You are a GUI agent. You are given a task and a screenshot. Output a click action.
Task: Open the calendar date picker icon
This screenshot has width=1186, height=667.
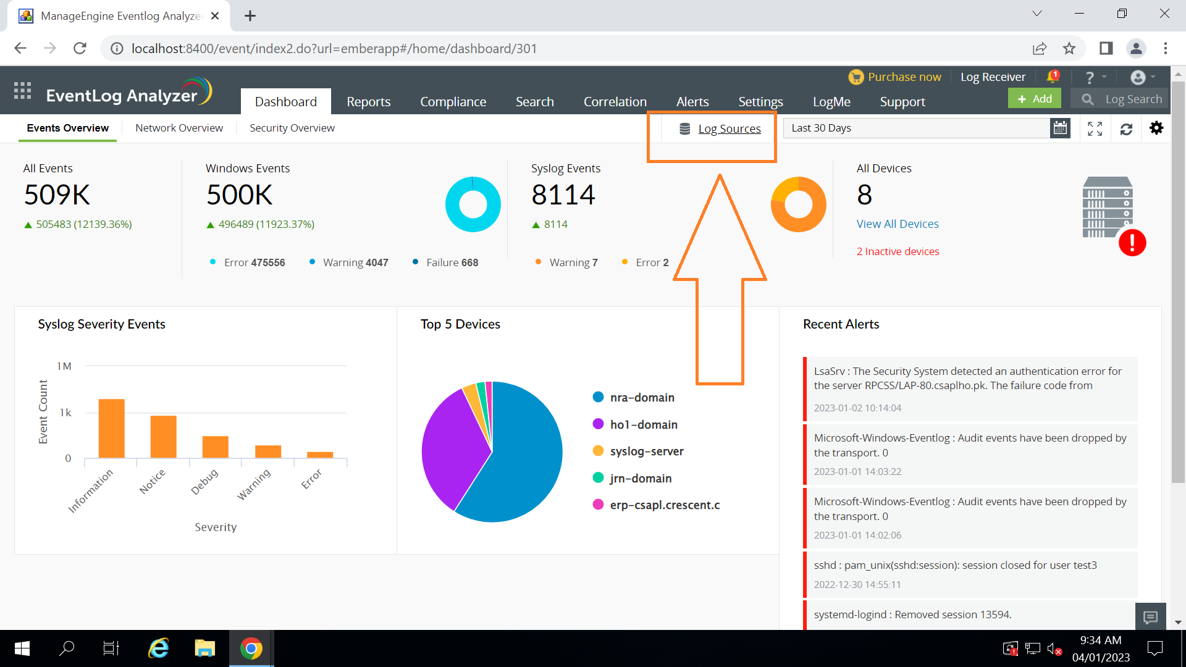(1060, 128)
